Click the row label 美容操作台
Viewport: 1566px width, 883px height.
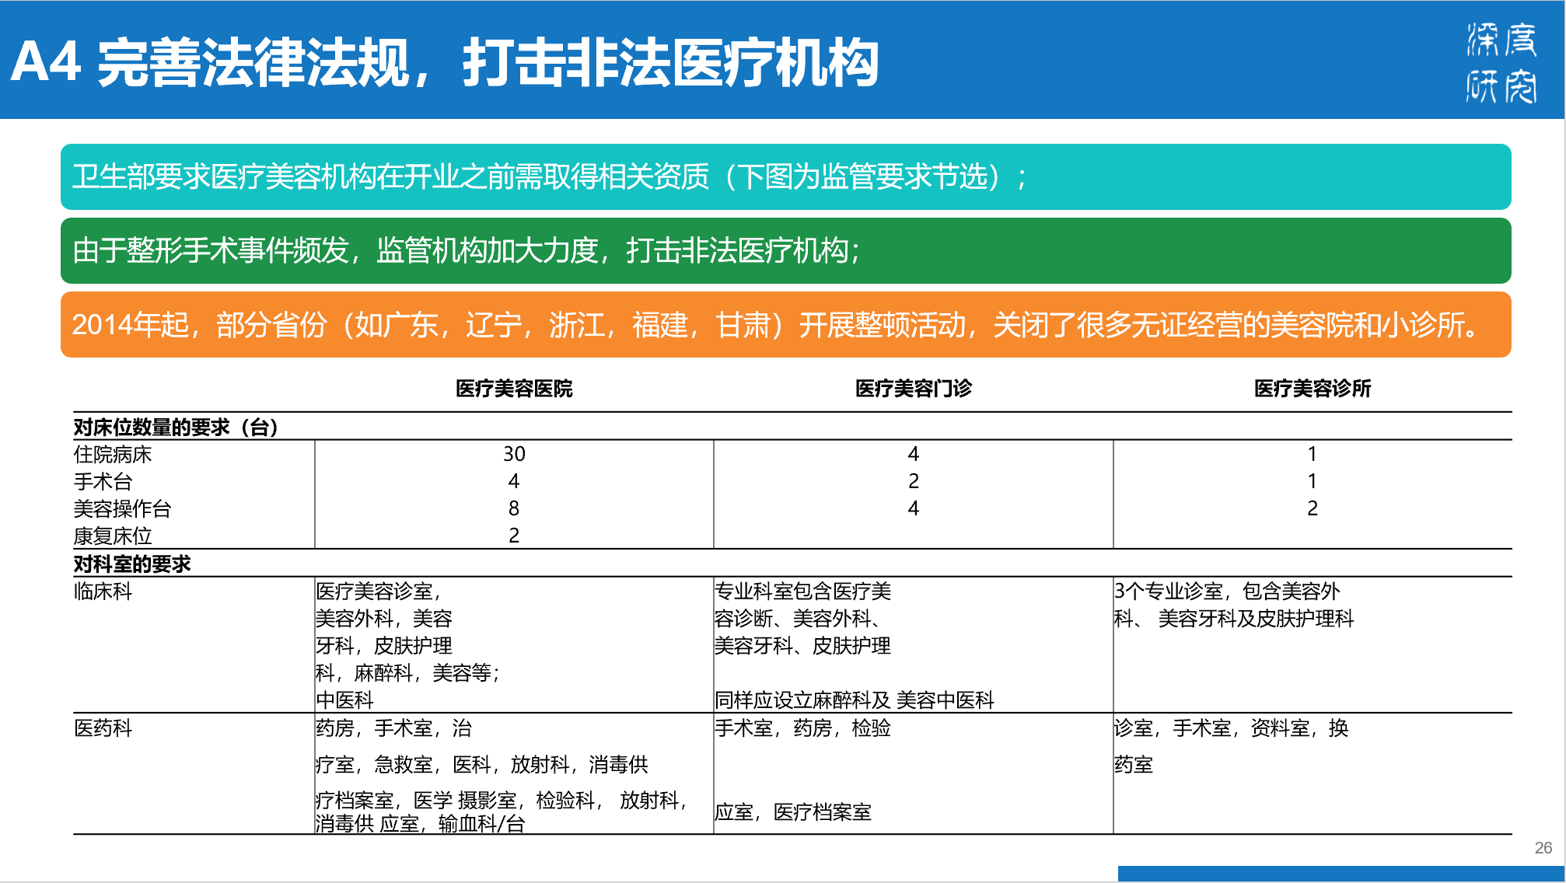[122, 508]
